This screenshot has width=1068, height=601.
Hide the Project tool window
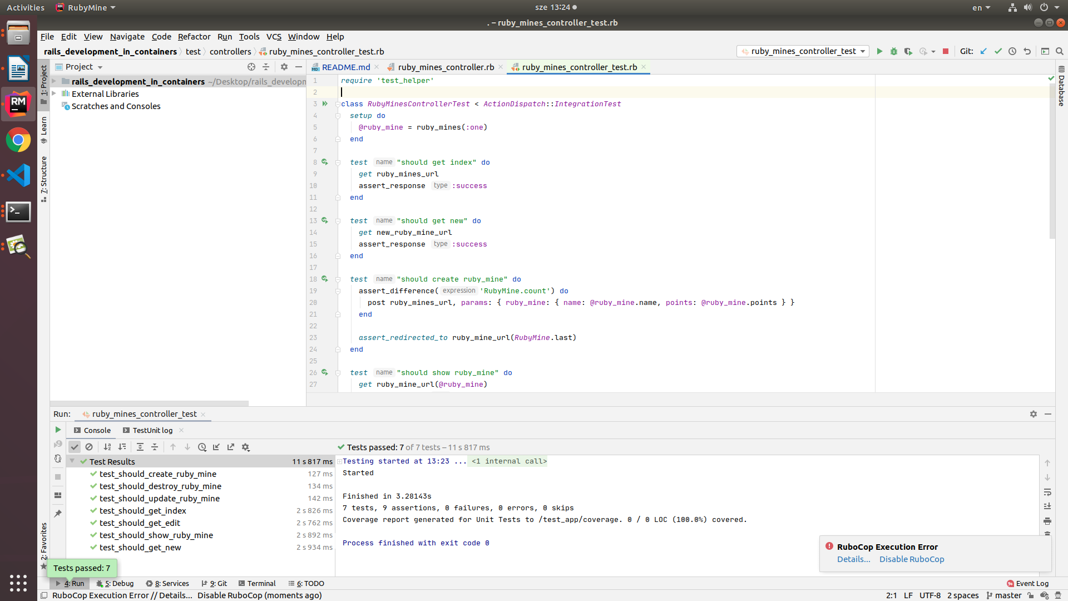click(299, 67)
